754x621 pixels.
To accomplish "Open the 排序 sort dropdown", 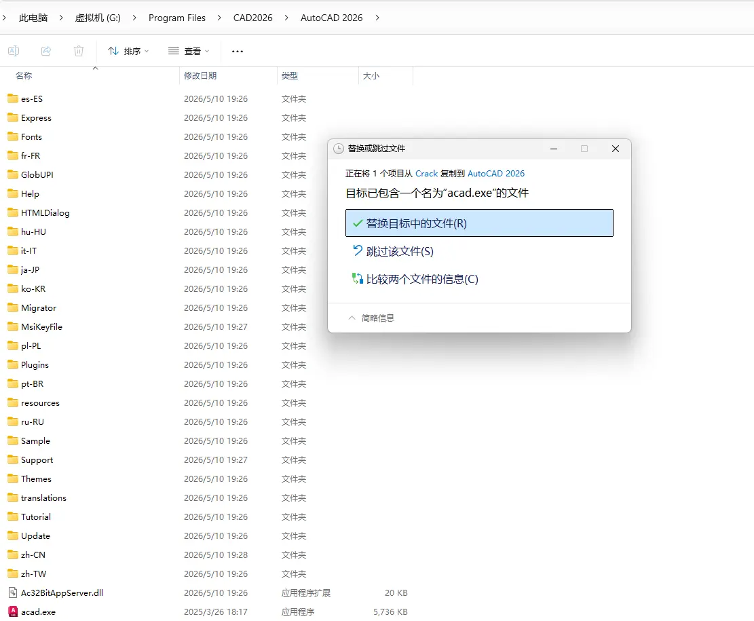I will point(128,51).
